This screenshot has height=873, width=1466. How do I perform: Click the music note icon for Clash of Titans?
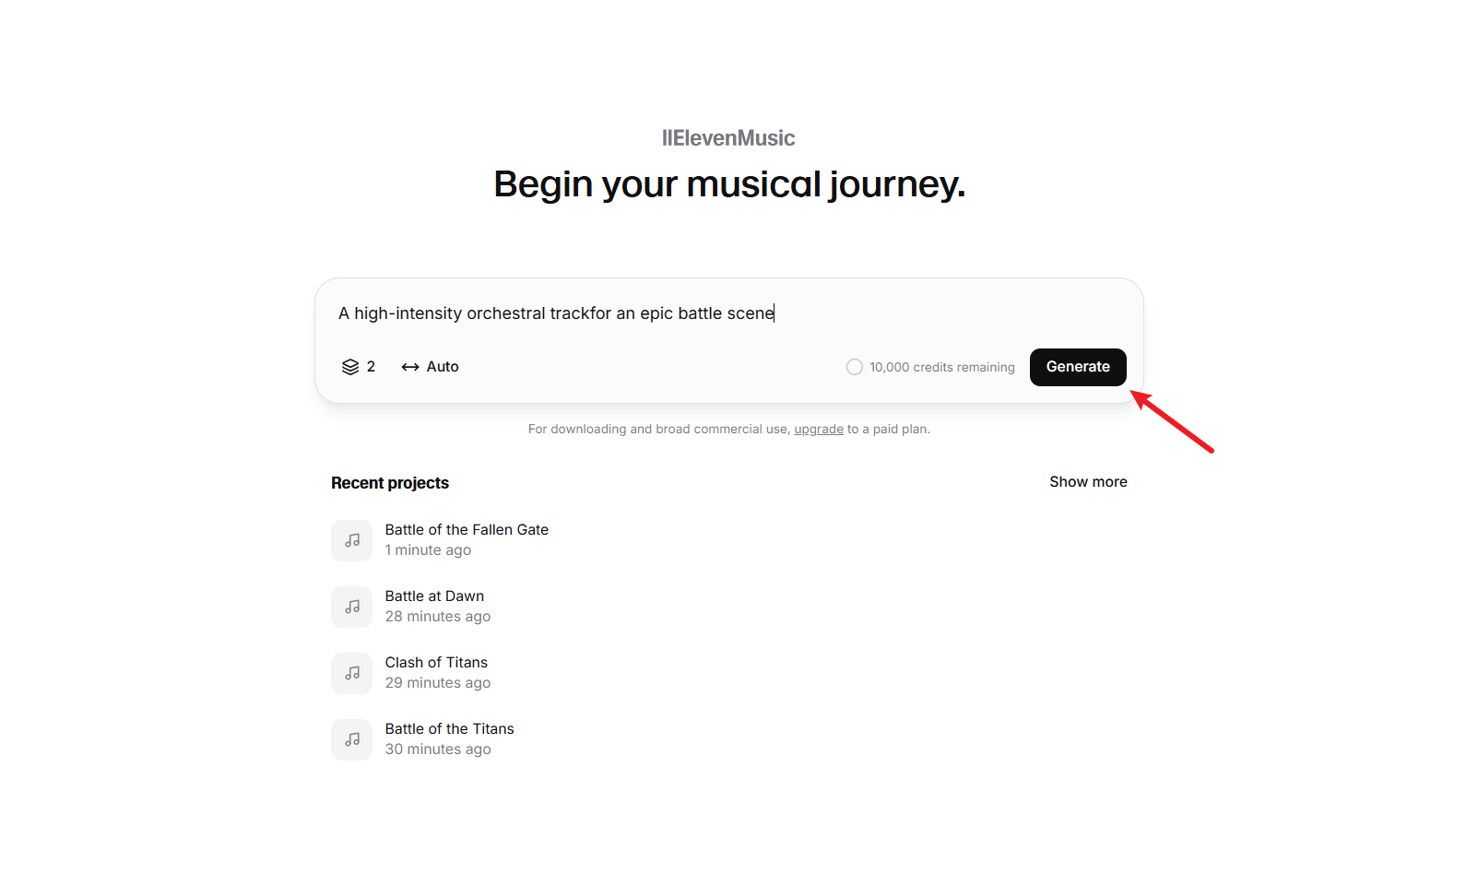click(x=351, y=673)
